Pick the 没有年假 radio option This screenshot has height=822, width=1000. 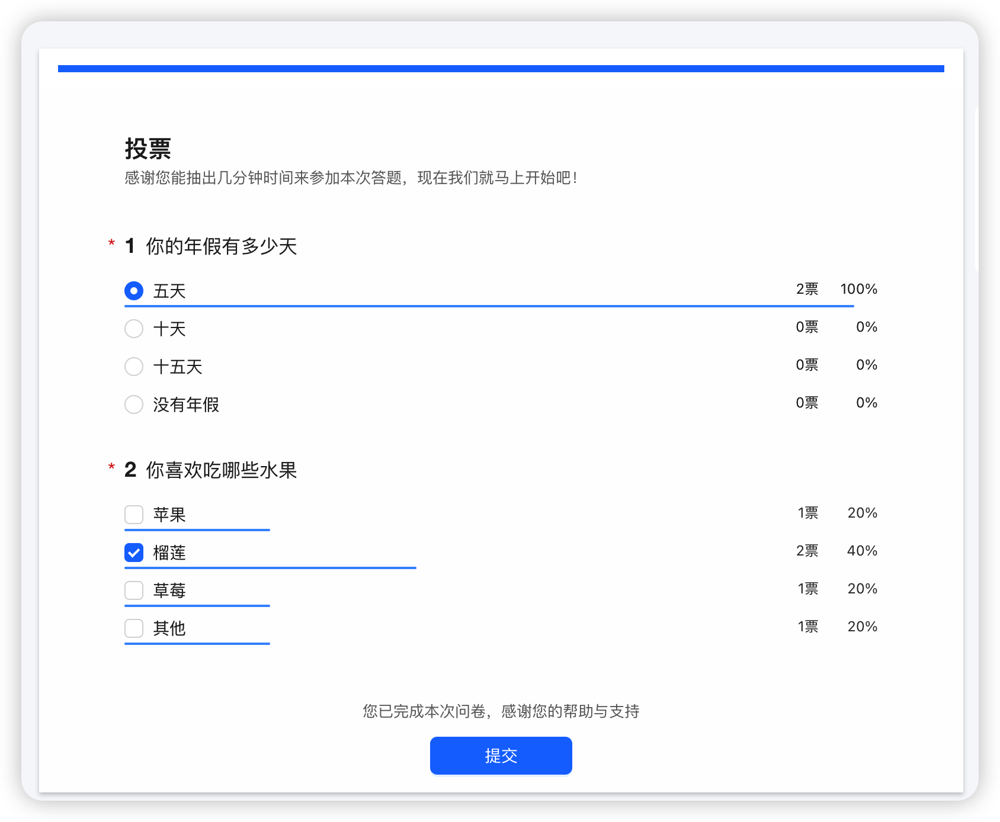(134, 404)
